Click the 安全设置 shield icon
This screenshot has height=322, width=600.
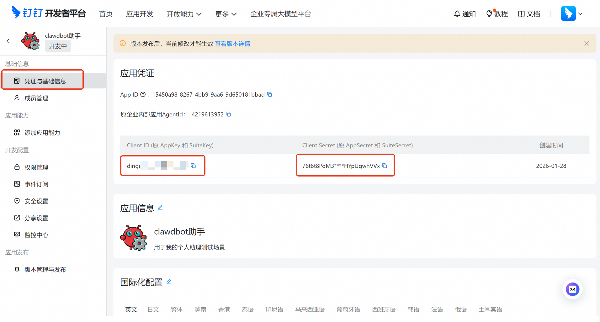click(x=17, y=201)
